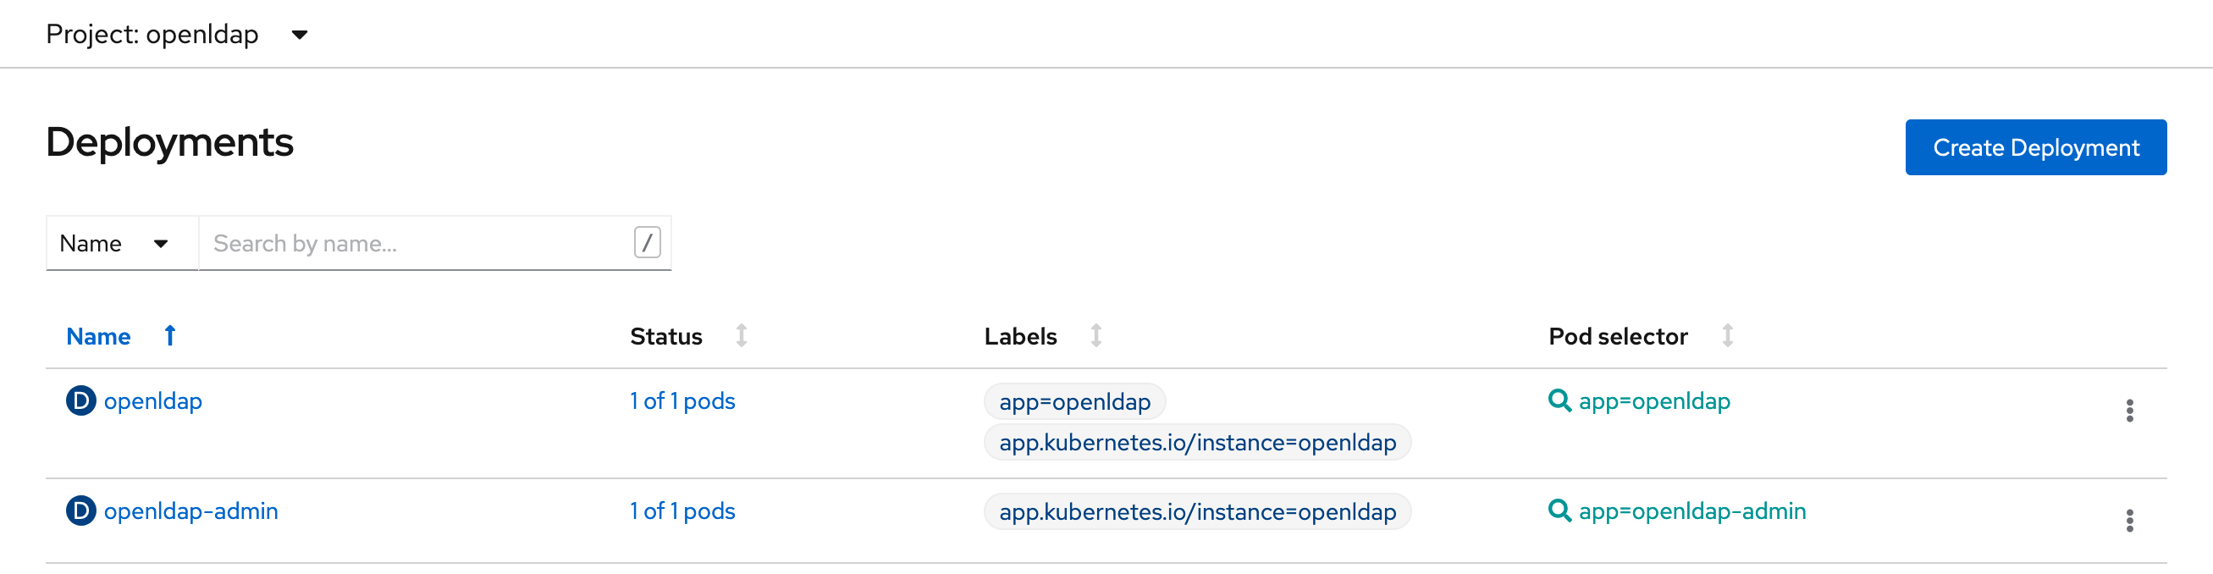Sort deployments by Status column
The width and height of the screenshot is (2213, 574).
point(742,336)
